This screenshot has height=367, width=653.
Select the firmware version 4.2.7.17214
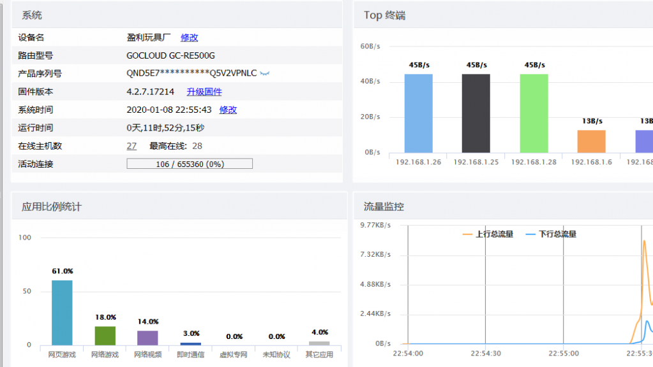[x=151, y=92]
